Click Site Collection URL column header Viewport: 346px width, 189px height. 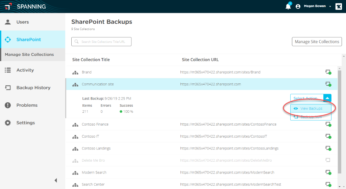(x=200, y=60)
